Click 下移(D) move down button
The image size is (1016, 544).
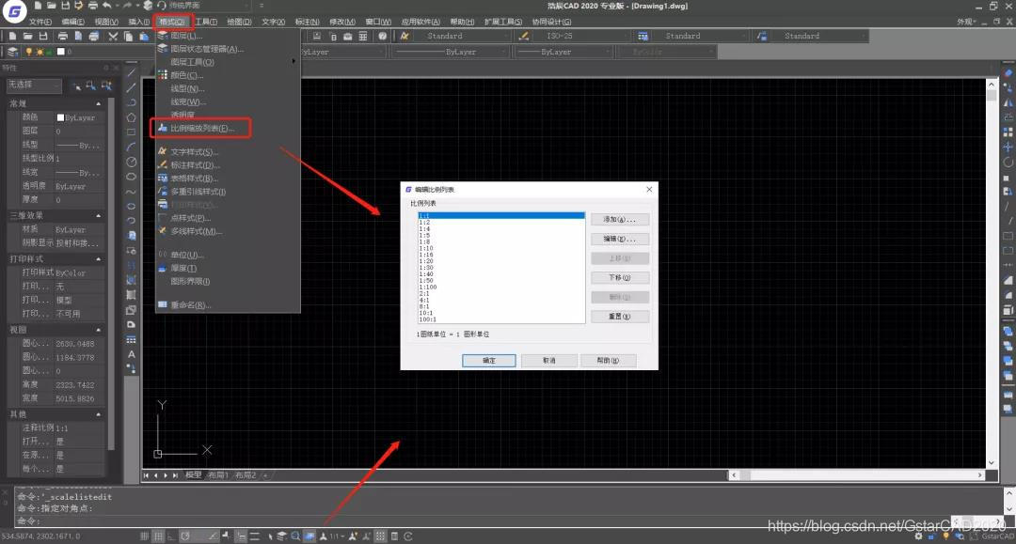[619, 277]
